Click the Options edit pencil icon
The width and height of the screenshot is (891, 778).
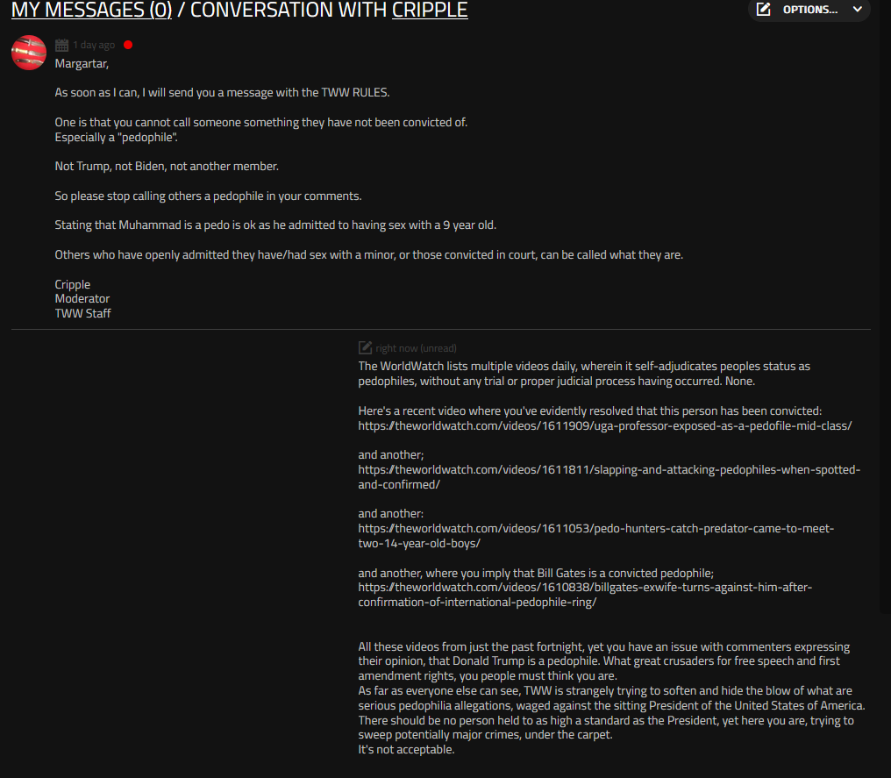click(x=763, y=9)
